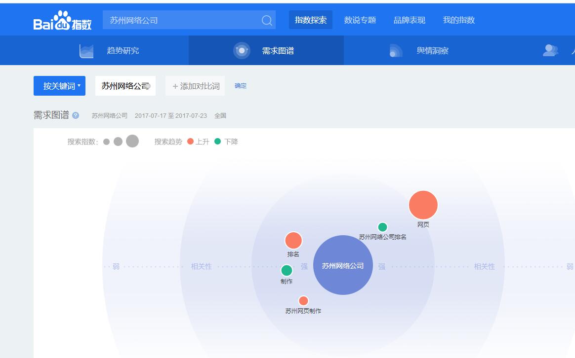Click the 添加对比词 field
This screenshot has width=575, height=358.
tap(196, 86)
